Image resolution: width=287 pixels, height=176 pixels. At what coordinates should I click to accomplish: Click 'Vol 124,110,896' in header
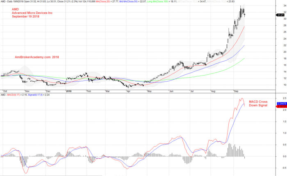pos(87,2)
